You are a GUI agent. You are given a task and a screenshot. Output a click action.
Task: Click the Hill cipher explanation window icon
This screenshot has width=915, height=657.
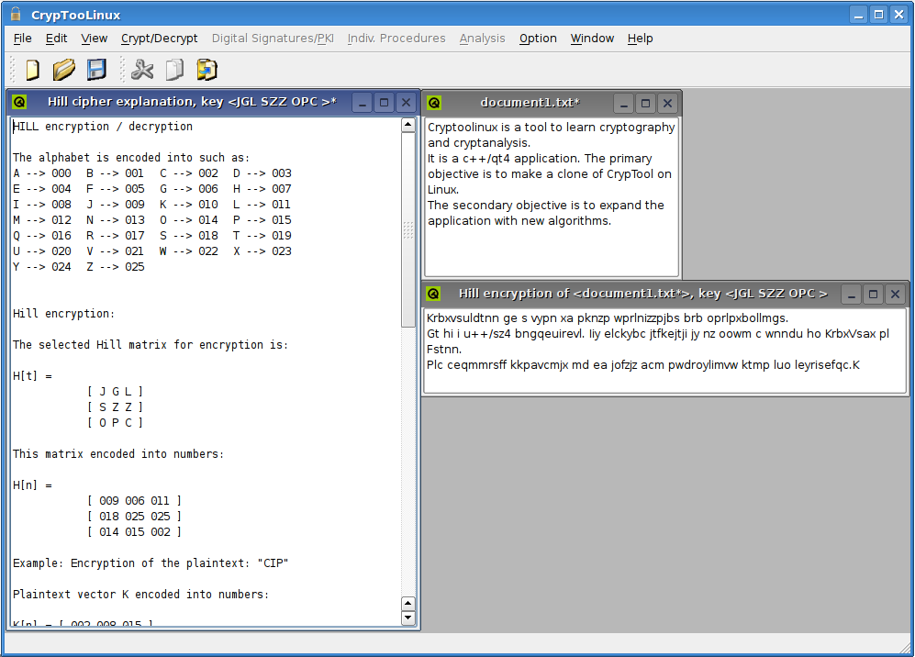click(x=20, y=102)
